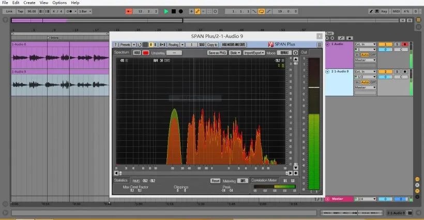The image size is (424, 220).
Task: Expand the Routing dropdown
Action: coord(174,45)
